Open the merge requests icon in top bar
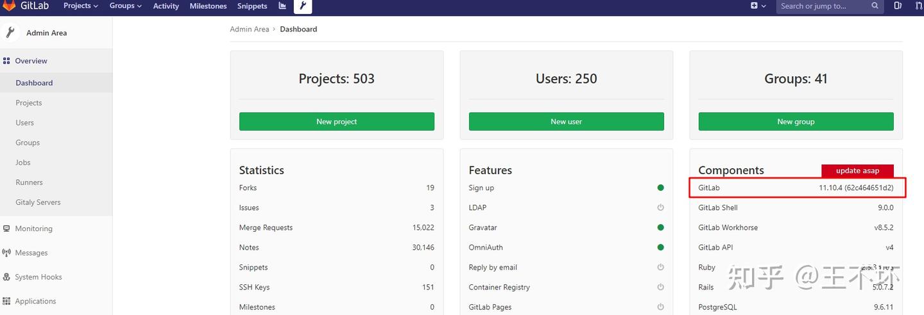The height and width of the screenshot is (315, 924). click(x=918, y=6)
